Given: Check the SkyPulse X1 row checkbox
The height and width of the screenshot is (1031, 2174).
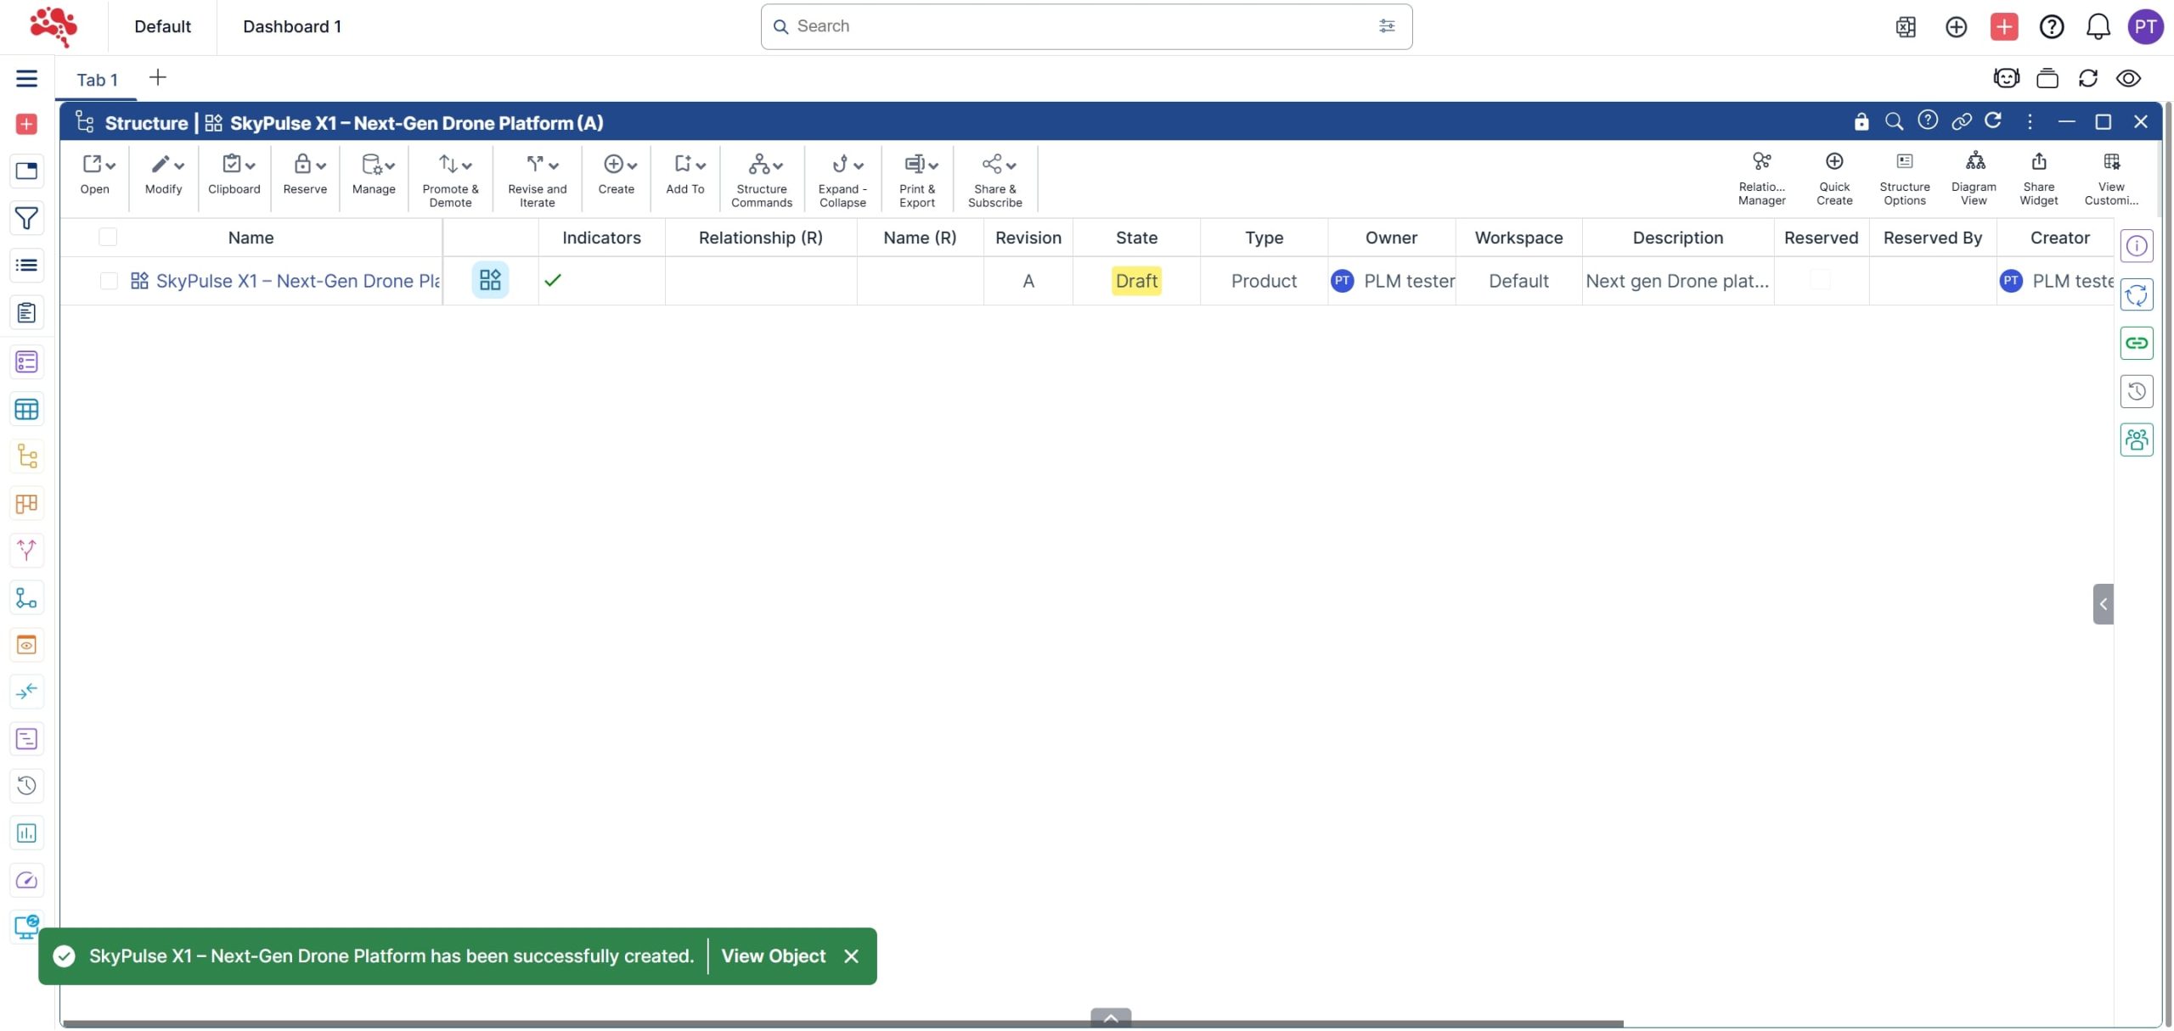Looking at the screenshot, I should click(x=109, y=281).
